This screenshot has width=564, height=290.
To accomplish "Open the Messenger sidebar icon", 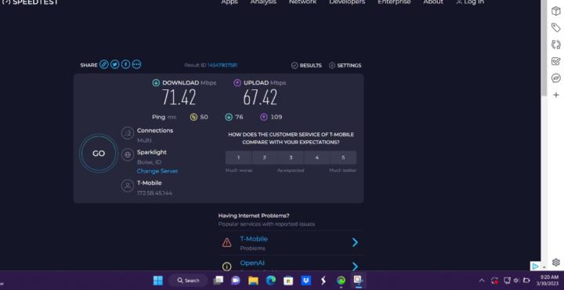I will [555, 78].
